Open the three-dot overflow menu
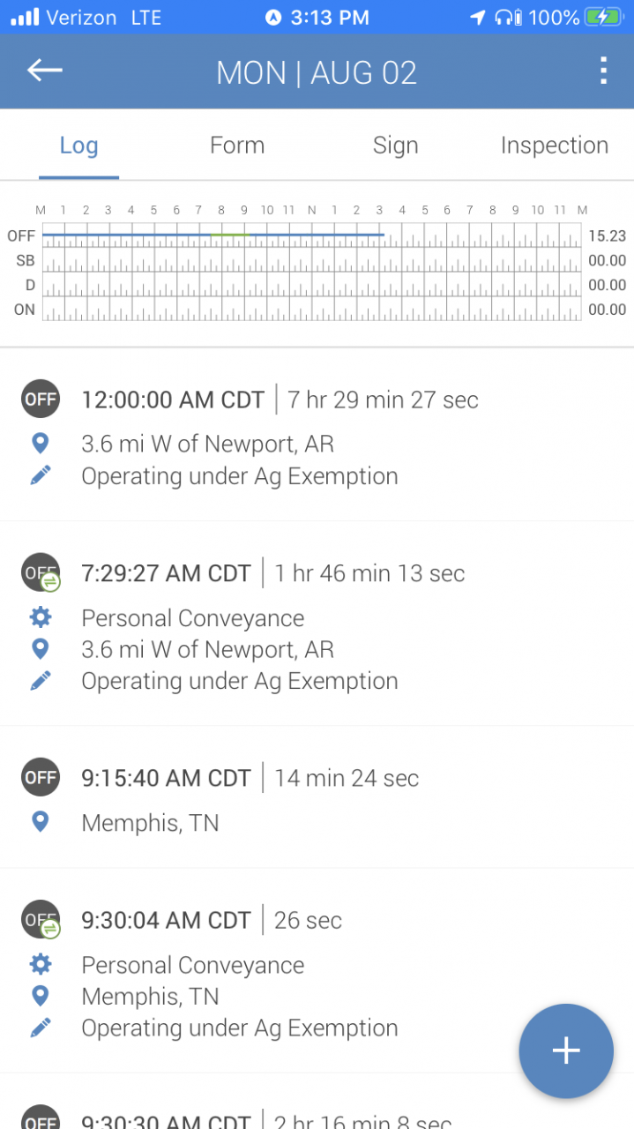Image resolution: width=634 pixels, height=1129 pixels. (x=603, y=71)
